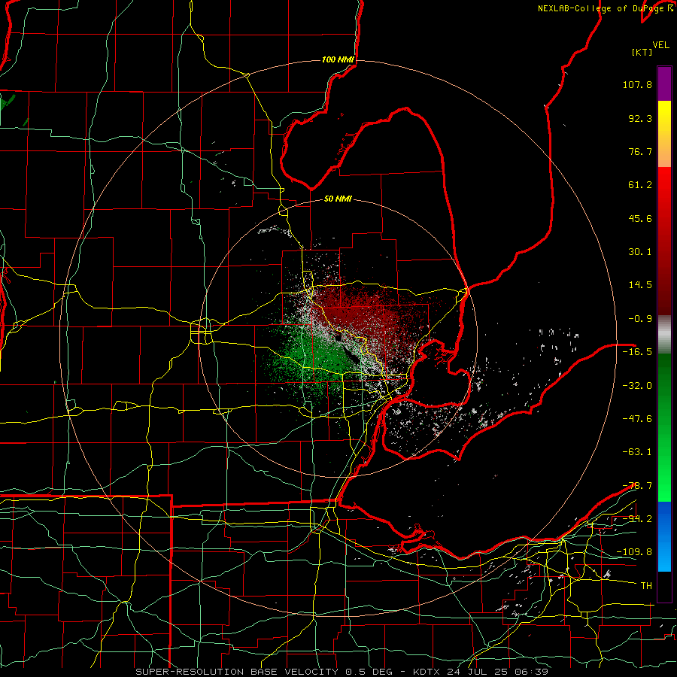Click the 107.8 velocity scale value

[637, 84]
